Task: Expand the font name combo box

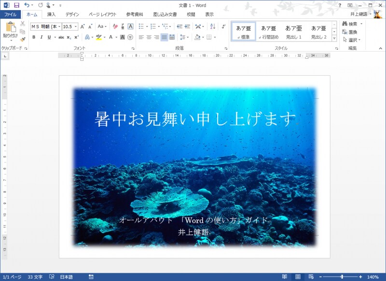Action: tap(59, 25)
